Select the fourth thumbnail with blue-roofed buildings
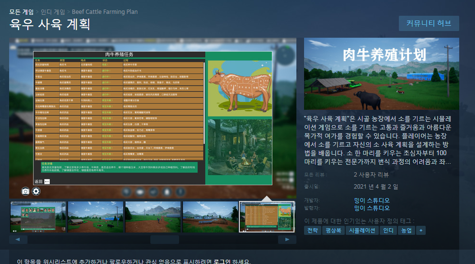 [x=211, y=217]
